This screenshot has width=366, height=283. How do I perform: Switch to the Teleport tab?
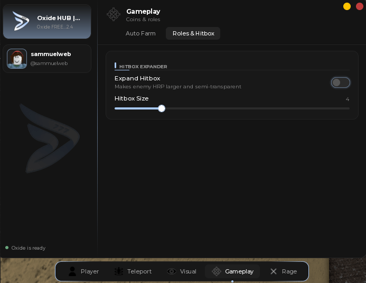pos(133,271)
